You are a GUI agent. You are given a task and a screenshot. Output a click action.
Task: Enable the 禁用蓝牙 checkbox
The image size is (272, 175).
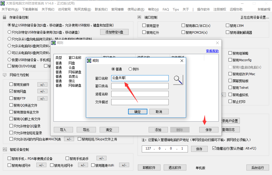click(x=144, y=26)
